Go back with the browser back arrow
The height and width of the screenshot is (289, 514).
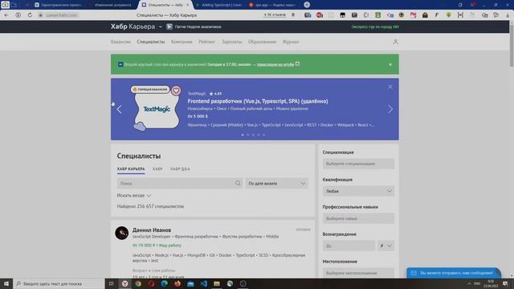[x=6, y=15]
